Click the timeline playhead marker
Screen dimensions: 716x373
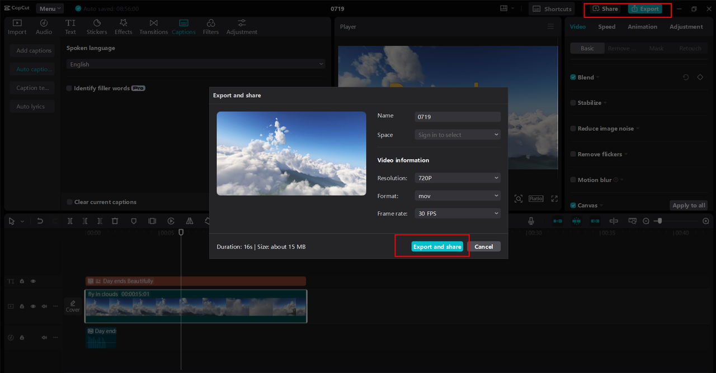(181, 232)
